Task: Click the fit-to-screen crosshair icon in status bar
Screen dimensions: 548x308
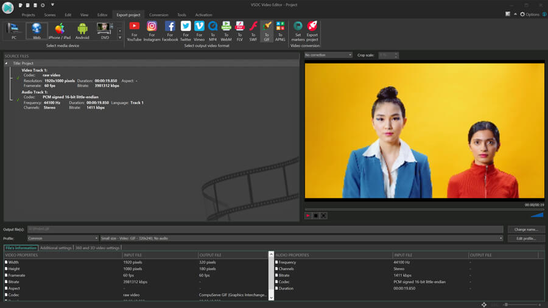Action: (x=483, y=304)
